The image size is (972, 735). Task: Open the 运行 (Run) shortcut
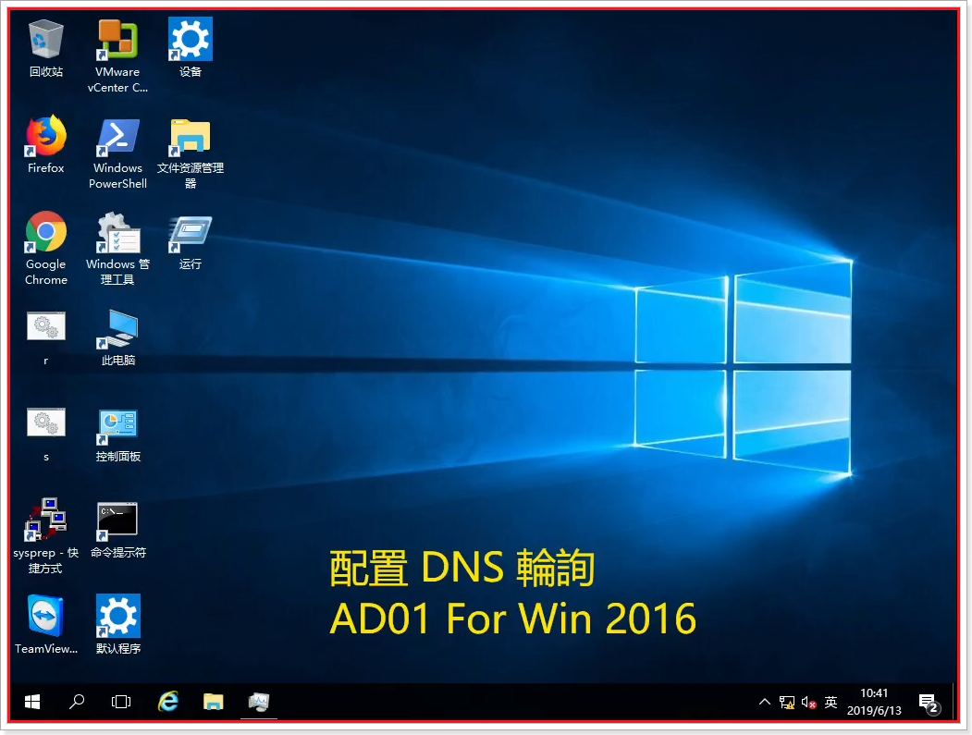(191, 241)
